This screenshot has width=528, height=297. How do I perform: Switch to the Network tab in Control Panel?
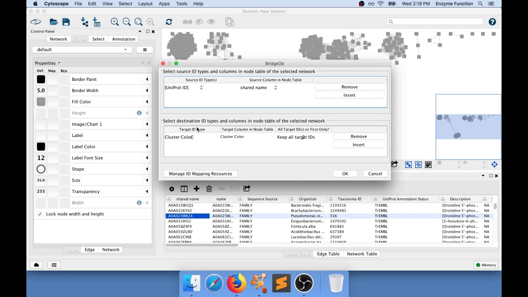point(58,39)
